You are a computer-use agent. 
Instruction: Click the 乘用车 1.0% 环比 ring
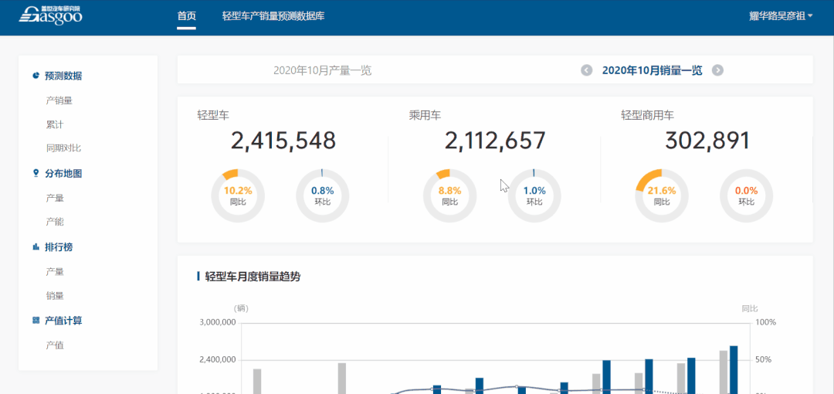pos(534,196)
